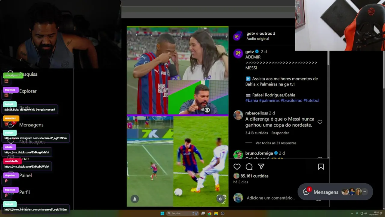The height and width of the screenshot is (217, 385).
Task: Click the 'há 2 dias' timestamp
Action: (x=241, y=182)
